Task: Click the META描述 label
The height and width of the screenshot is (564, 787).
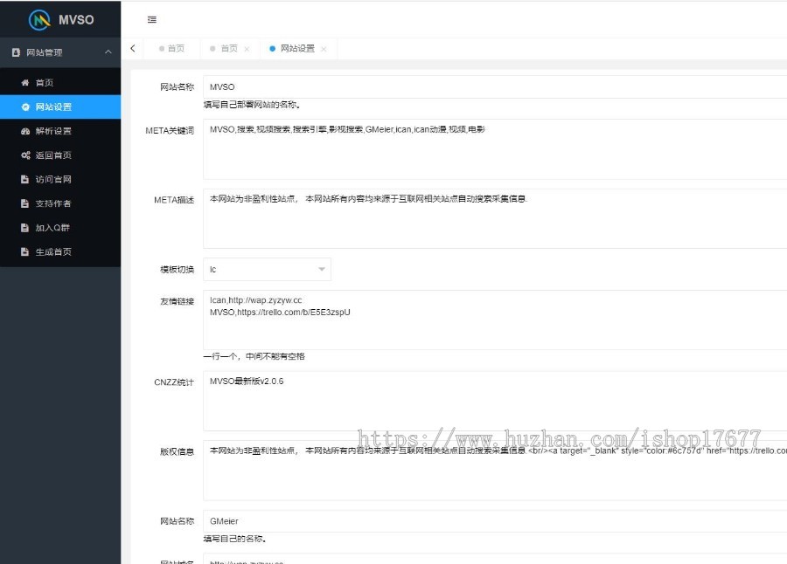Action: [x=174, y=200]
